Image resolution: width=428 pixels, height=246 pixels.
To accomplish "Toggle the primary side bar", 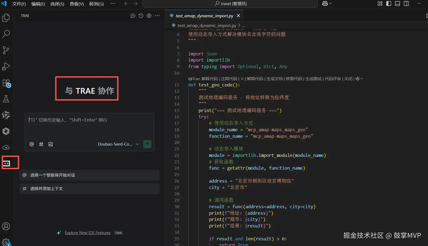I will (389, 4).
